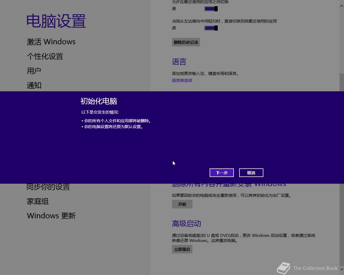
Task: Click the 初始化电脑 dialog title
Action: (99, 101)
